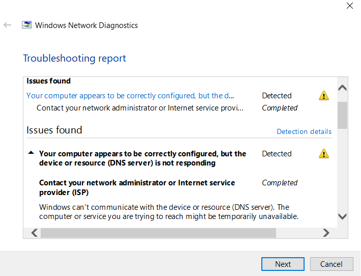Click the 'Detected' status in the summary row

tap(277, 95)
